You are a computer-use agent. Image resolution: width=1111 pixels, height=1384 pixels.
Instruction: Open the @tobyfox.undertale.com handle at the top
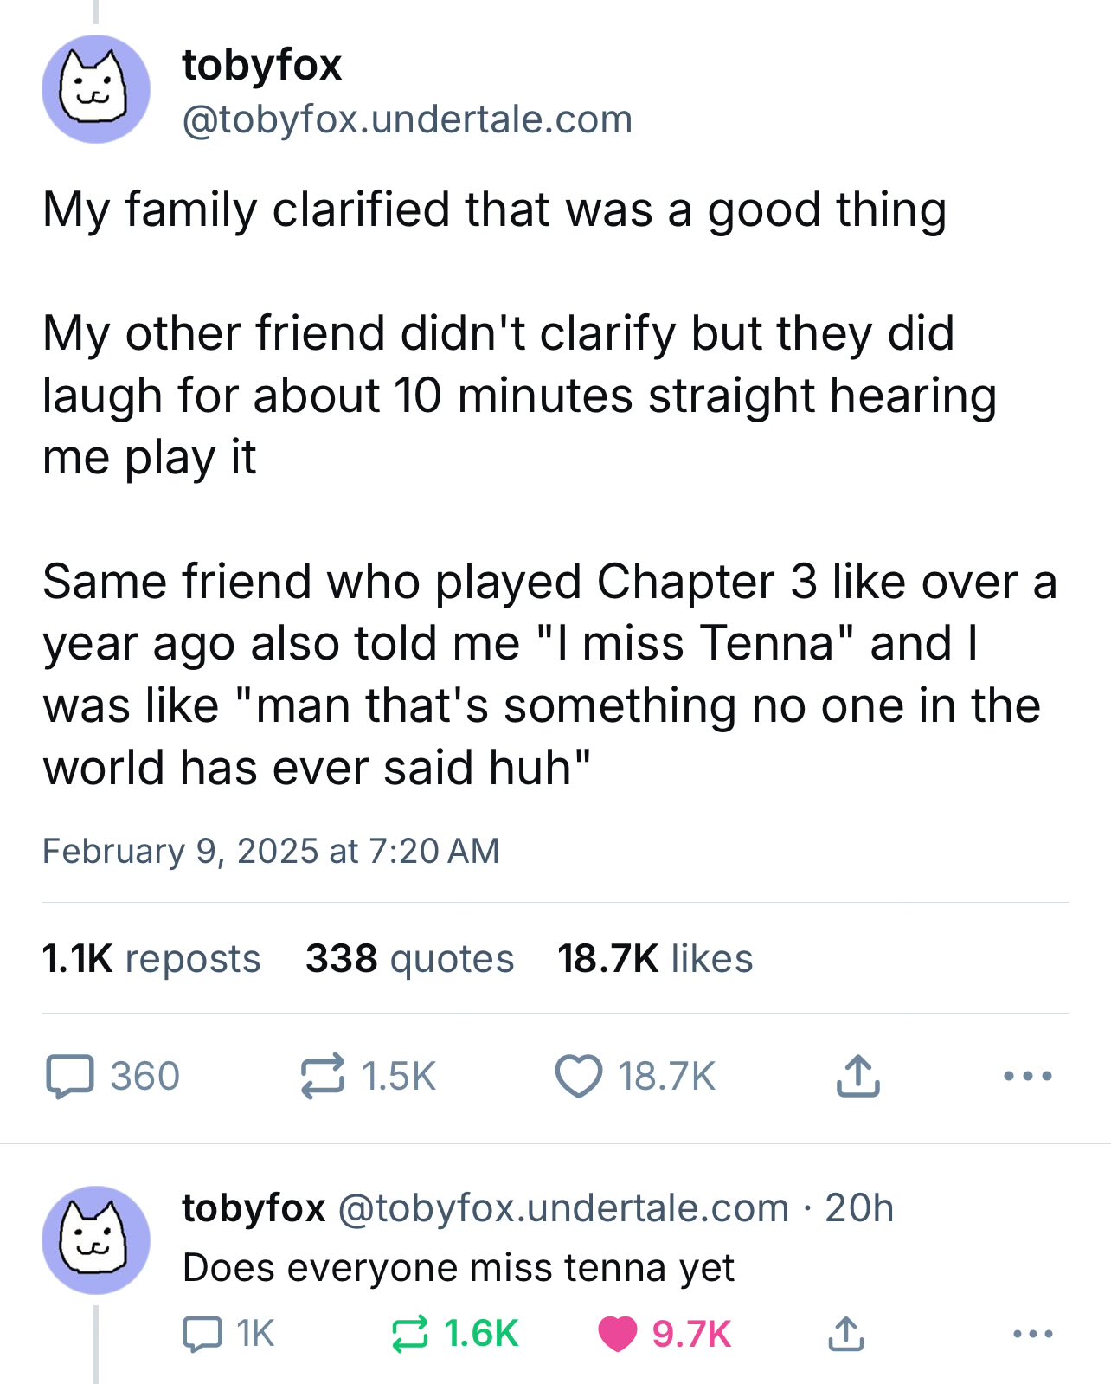pos(408,119)
